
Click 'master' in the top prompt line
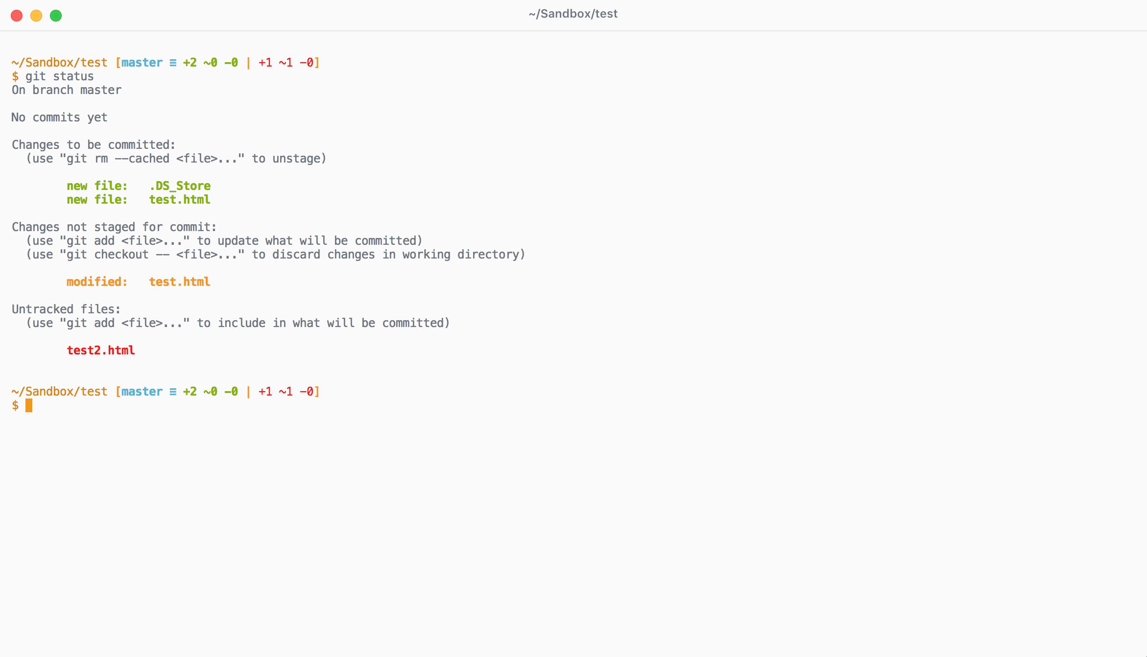pyautogui.click(x=142, y=63)
